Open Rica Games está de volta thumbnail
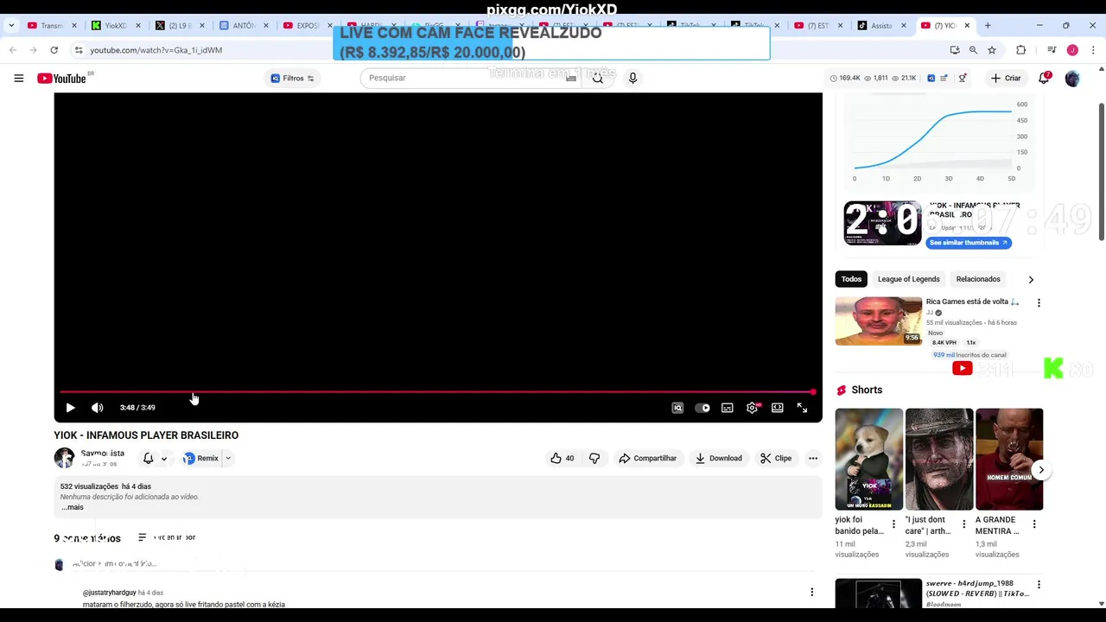This screenshot has width=1106, height=622. coord(879,321)
